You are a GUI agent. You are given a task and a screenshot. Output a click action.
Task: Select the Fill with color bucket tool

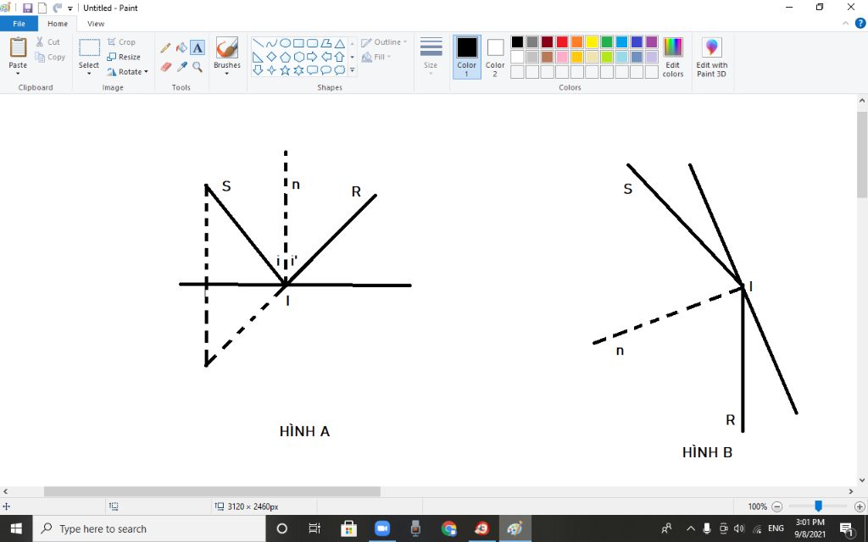point(181,48)
